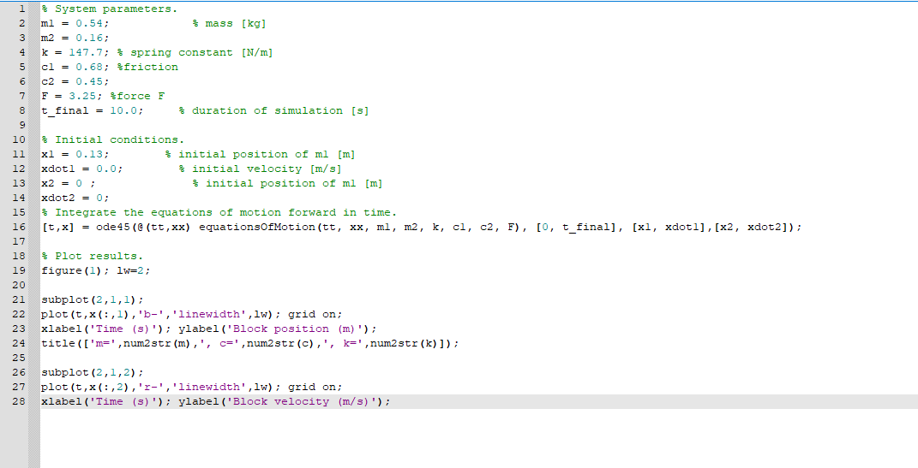Click the title line with num2str(m)

(x=250, y=344)
